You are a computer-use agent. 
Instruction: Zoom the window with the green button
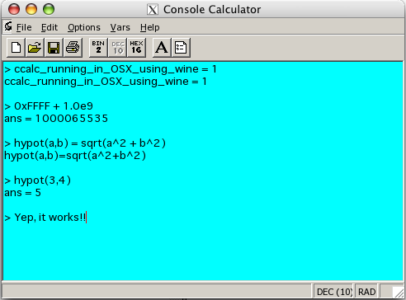(49, 9)
